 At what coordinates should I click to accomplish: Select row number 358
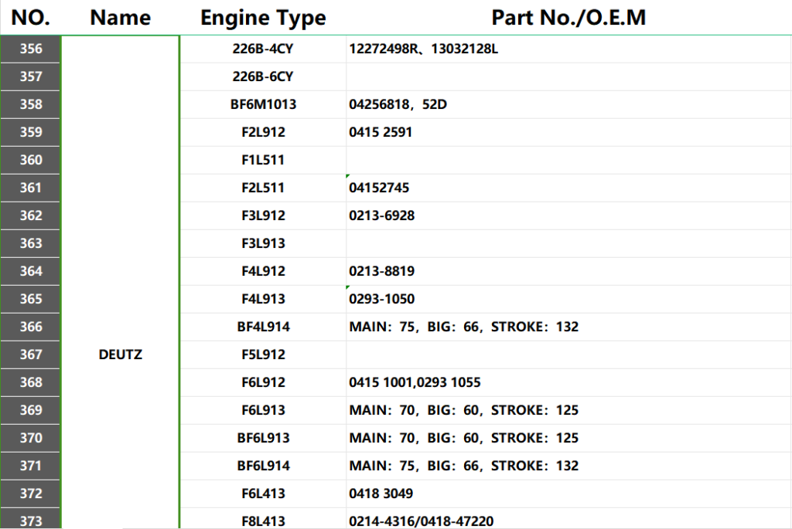pyautogui.click(x=31, y=104)
